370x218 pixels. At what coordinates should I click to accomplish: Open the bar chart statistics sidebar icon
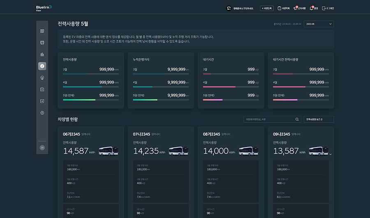42,54
